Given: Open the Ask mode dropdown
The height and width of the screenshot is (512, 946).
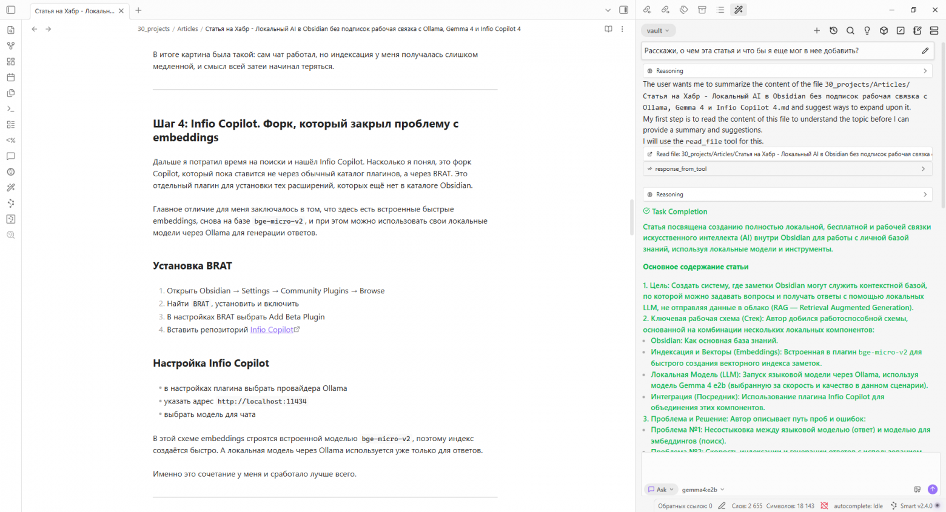Looking at the screenshot, I should [x=661, y=490].
